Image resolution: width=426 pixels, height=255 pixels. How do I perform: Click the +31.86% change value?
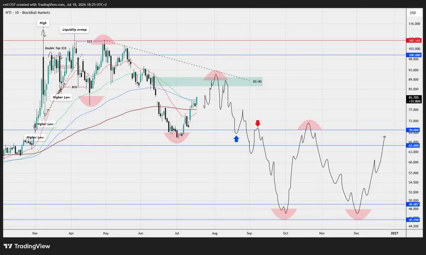tap(414, 101)
